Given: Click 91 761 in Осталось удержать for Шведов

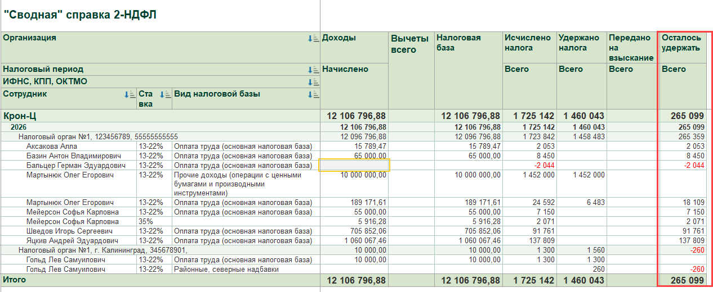Looking at the screenshot, I should pos(693,231).
